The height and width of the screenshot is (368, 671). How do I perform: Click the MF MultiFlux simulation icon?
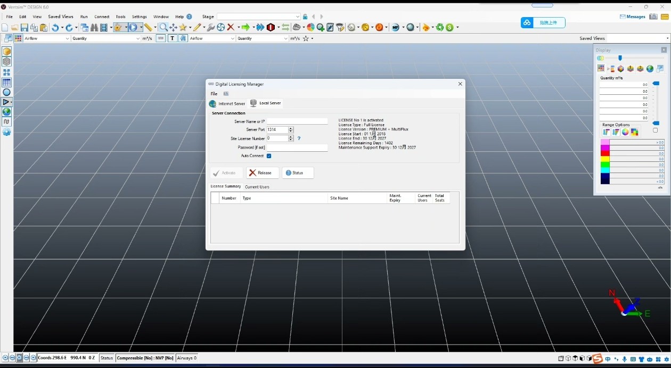[x=395, y=27]
